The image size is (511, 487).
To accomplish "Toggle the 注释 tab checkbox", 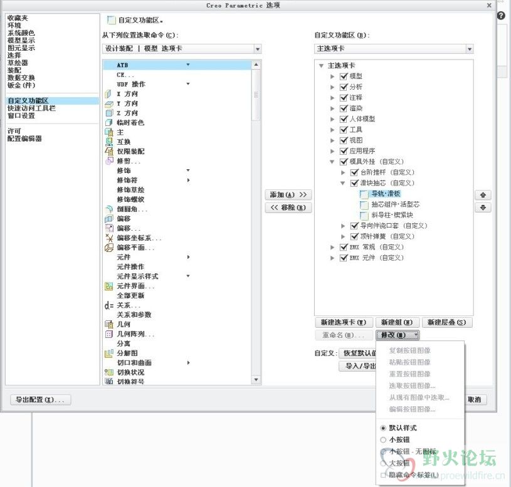I will pos(344,98).
